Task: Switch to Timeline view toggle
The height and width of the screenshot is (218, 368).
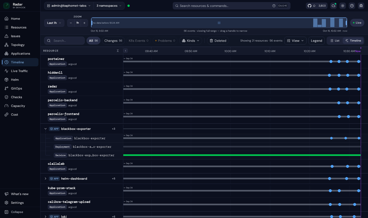Action: (x=353, y=41)
